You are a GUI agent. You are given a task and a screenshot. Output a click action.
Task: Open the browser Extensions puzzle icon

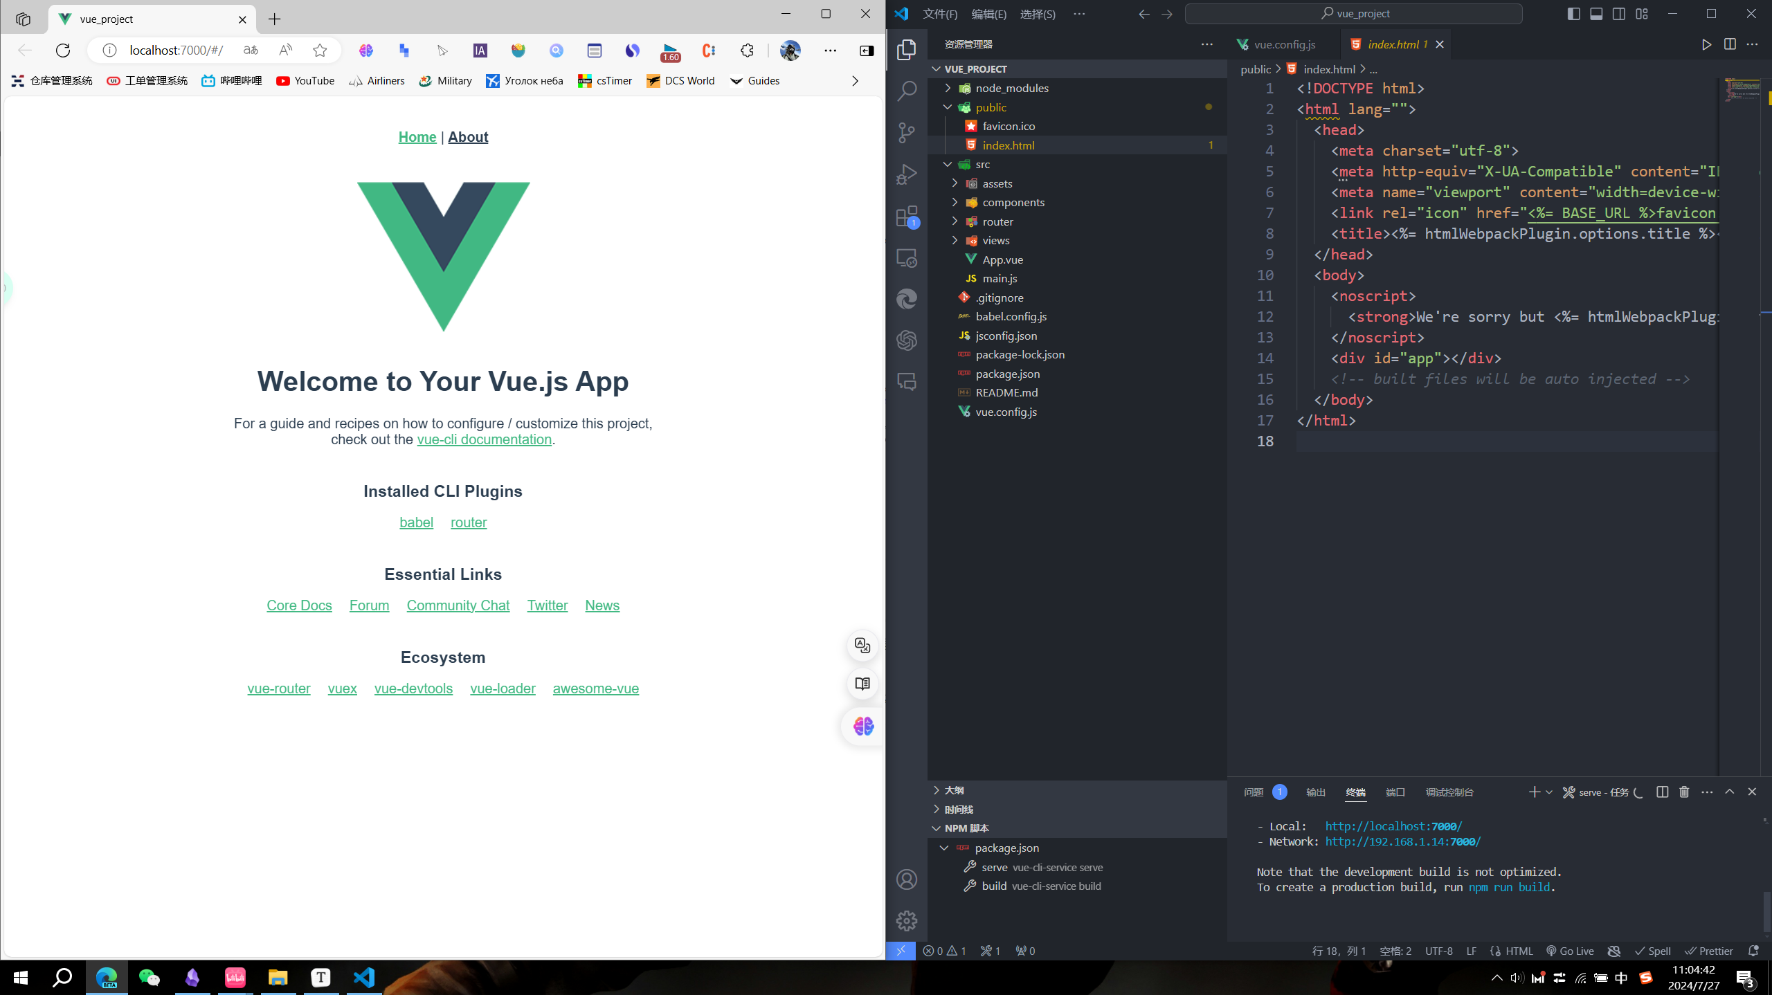pyautogui.click(x=747, y=51)
